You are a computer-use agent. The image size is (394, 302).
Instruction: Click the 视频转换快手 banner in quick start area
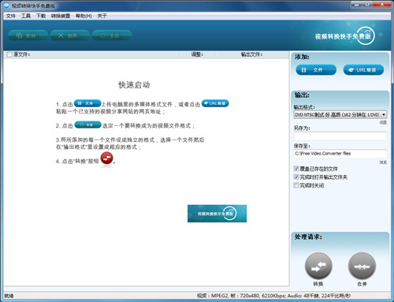click(x=217, y=214)
